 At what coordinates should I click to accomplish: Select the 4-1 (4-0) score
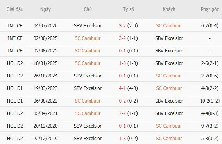point(128,88)
